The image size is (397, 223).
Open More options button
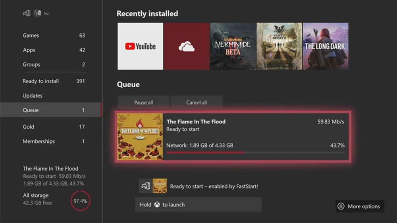[360, 206]
